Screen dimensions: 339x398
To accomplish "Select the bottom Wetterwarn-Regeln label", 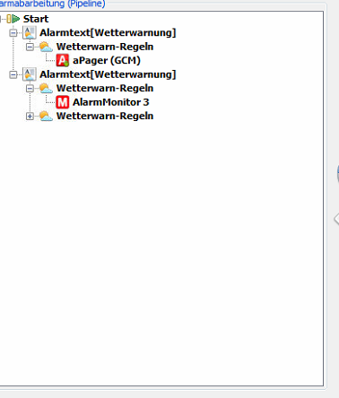I will click(105, 116).
